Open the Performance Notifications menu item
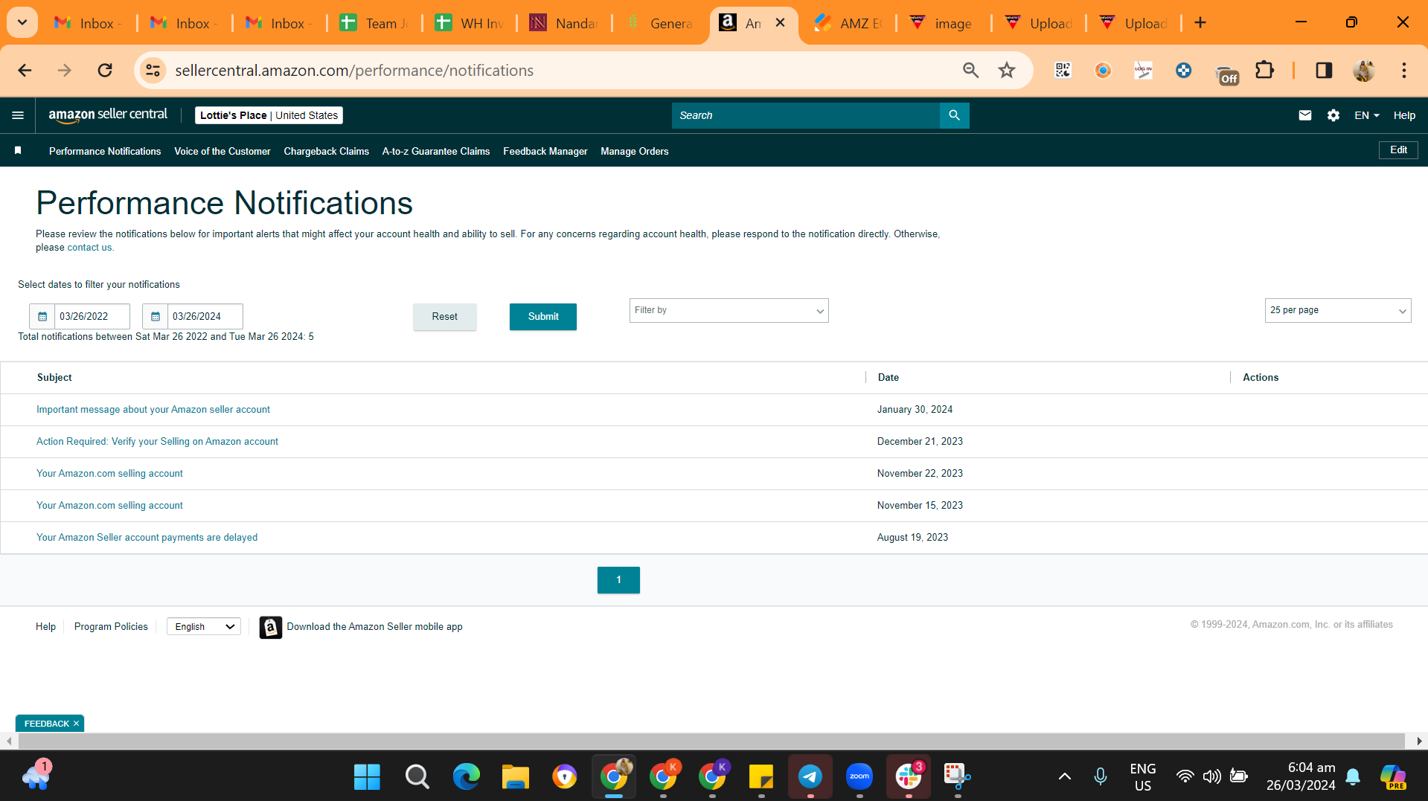The image size is (1428, 801). pos(105,152)
